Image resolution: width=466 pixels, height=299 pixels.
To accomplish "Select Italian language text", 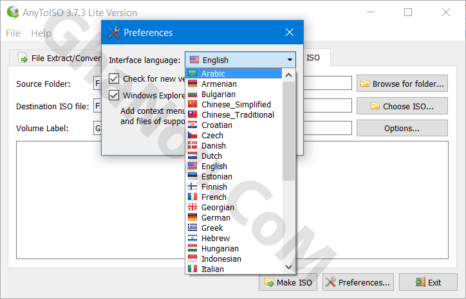I will [212, 269].
